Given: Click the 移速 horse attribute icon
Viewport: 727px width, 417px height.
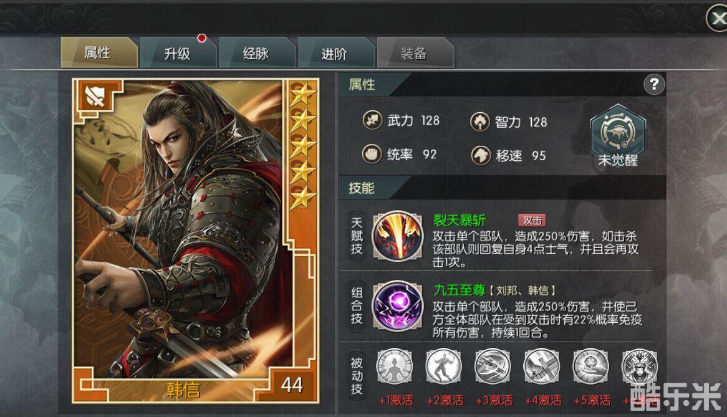Looking at the screenshot, I should click(x=481, y=155).
